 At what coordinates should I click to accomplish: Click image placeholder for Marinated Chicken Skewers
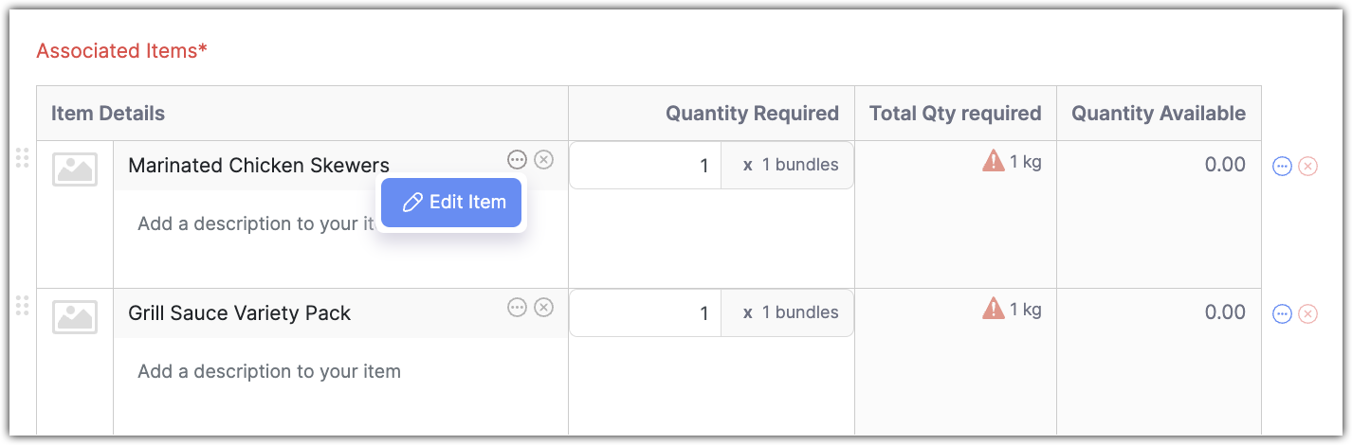pyautogui.click(x=75, y=169)
